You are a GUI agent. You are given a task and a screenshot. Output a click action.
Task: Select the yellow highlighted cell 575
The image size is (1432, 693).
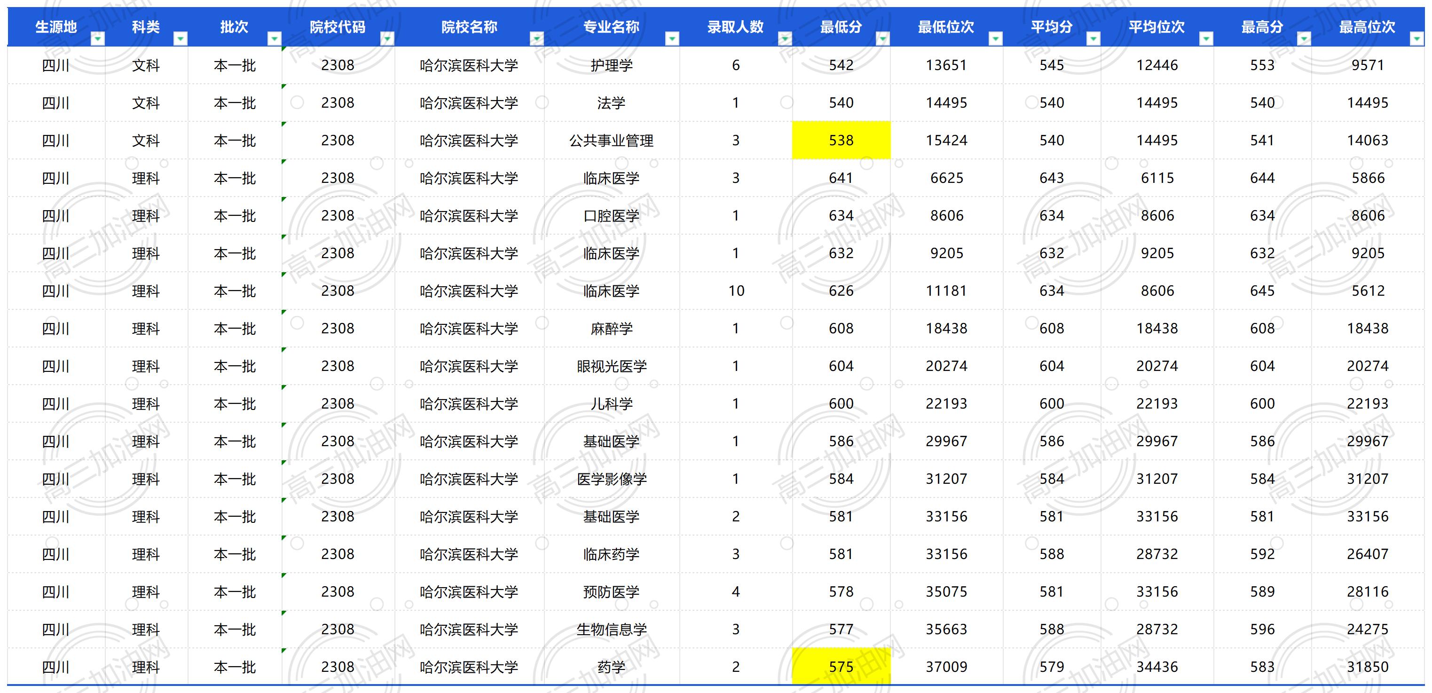841,667
